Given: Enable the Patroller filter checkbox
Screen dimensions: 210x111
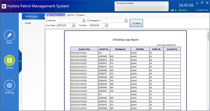Looking at the screenshot, I should tap(47, 21).
